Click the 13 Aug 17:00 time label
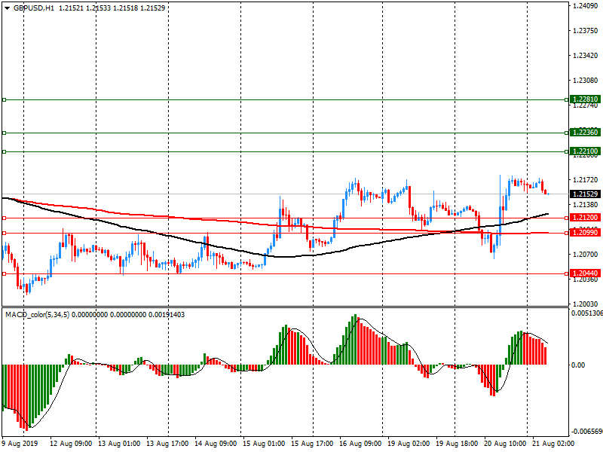 click(167, 444)
